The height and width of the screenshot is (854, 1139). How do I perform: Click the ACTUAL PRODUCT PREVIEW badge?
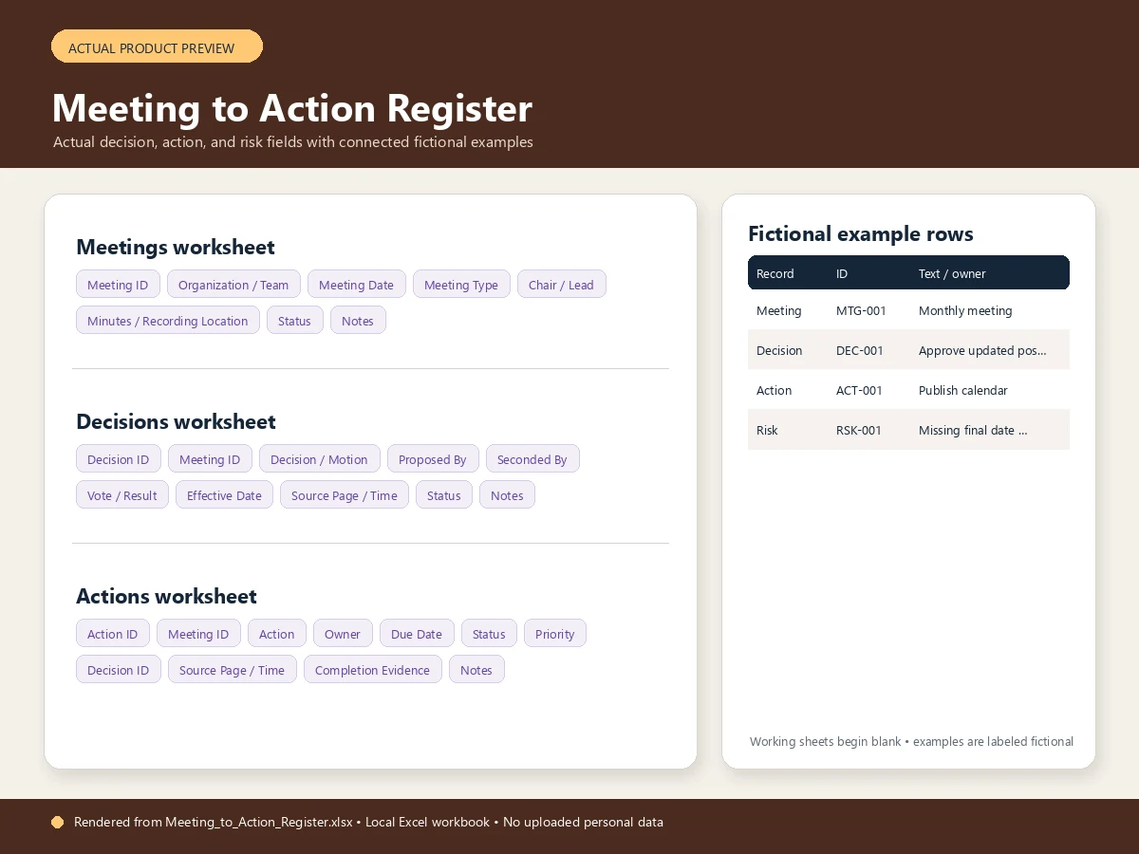coord(157,46)
